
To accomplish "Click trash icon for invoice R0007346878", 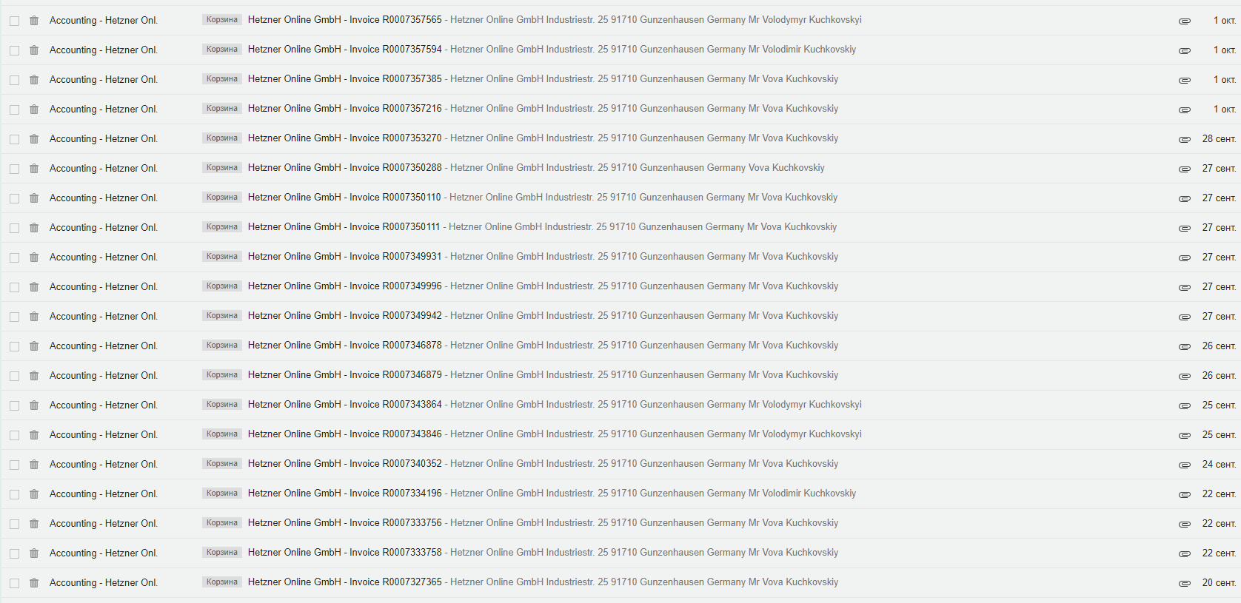I will click(x=34, y=346).
